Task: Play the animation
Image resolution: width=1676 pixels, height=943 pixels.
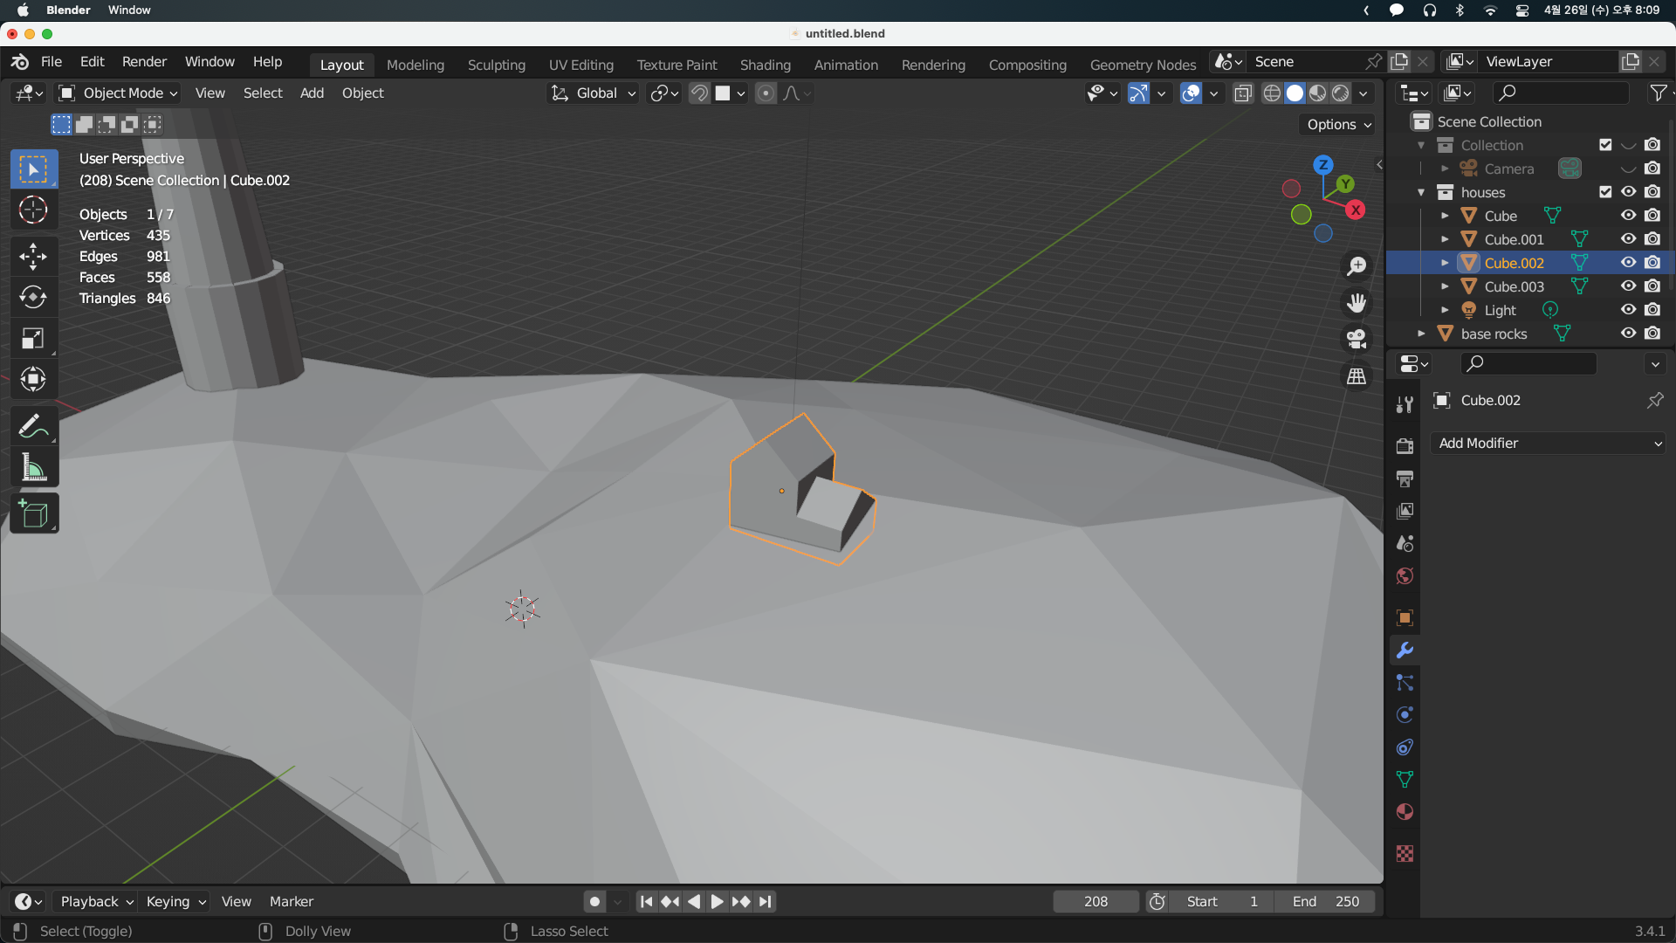Action: pyautogui.click(x=717, y=902)
